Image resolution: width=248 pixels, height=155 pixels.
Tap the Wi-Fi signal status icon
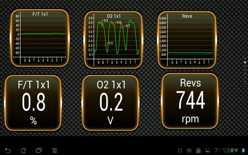(236, 150)
